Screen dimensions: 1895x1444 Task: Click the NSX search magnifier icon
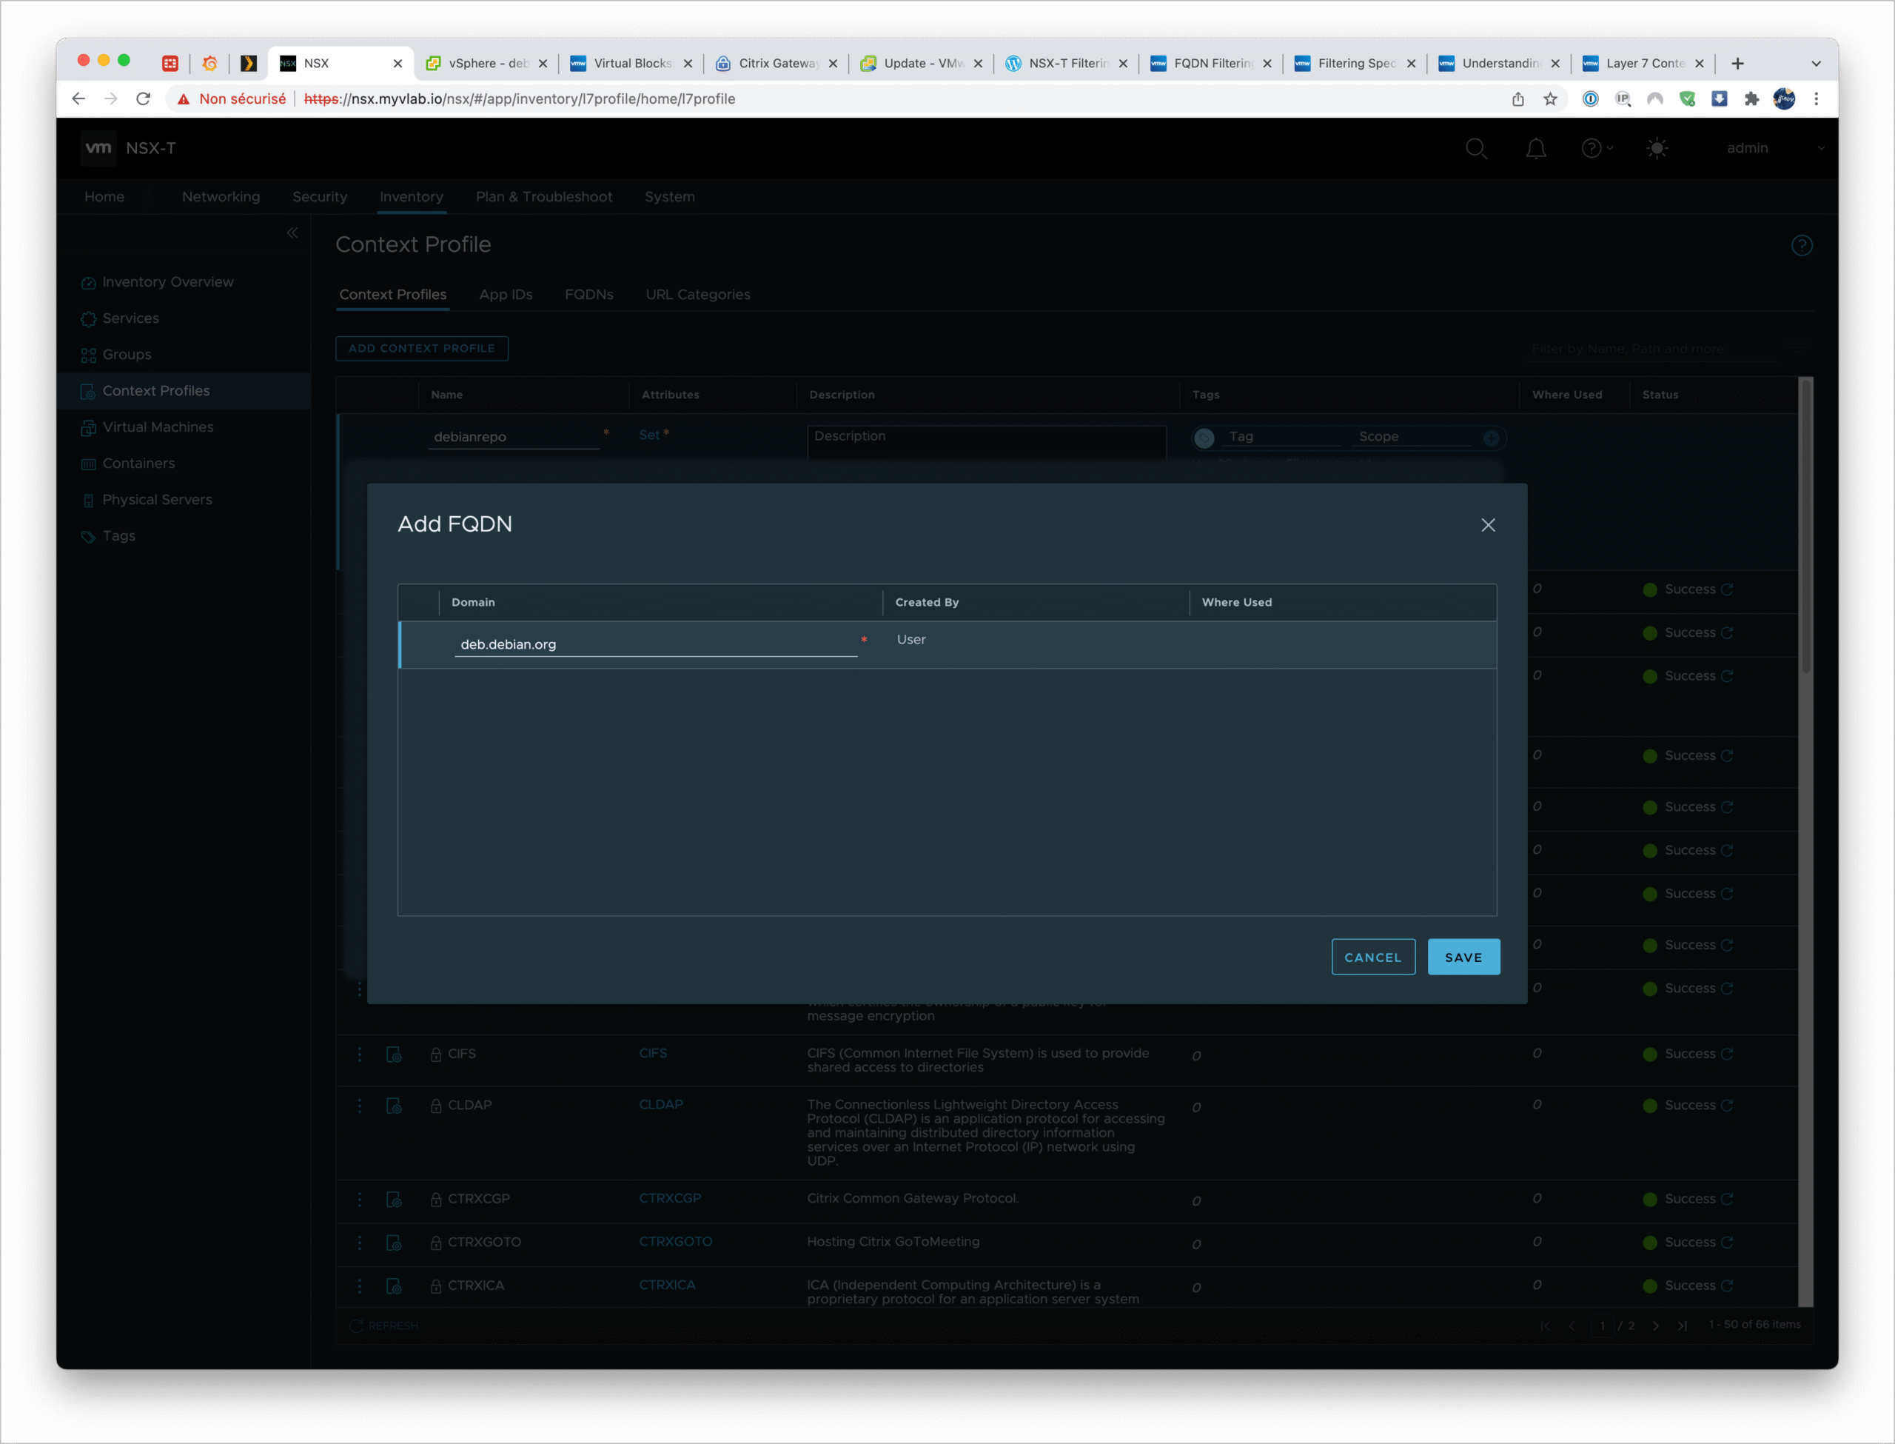pos(1476,149)
